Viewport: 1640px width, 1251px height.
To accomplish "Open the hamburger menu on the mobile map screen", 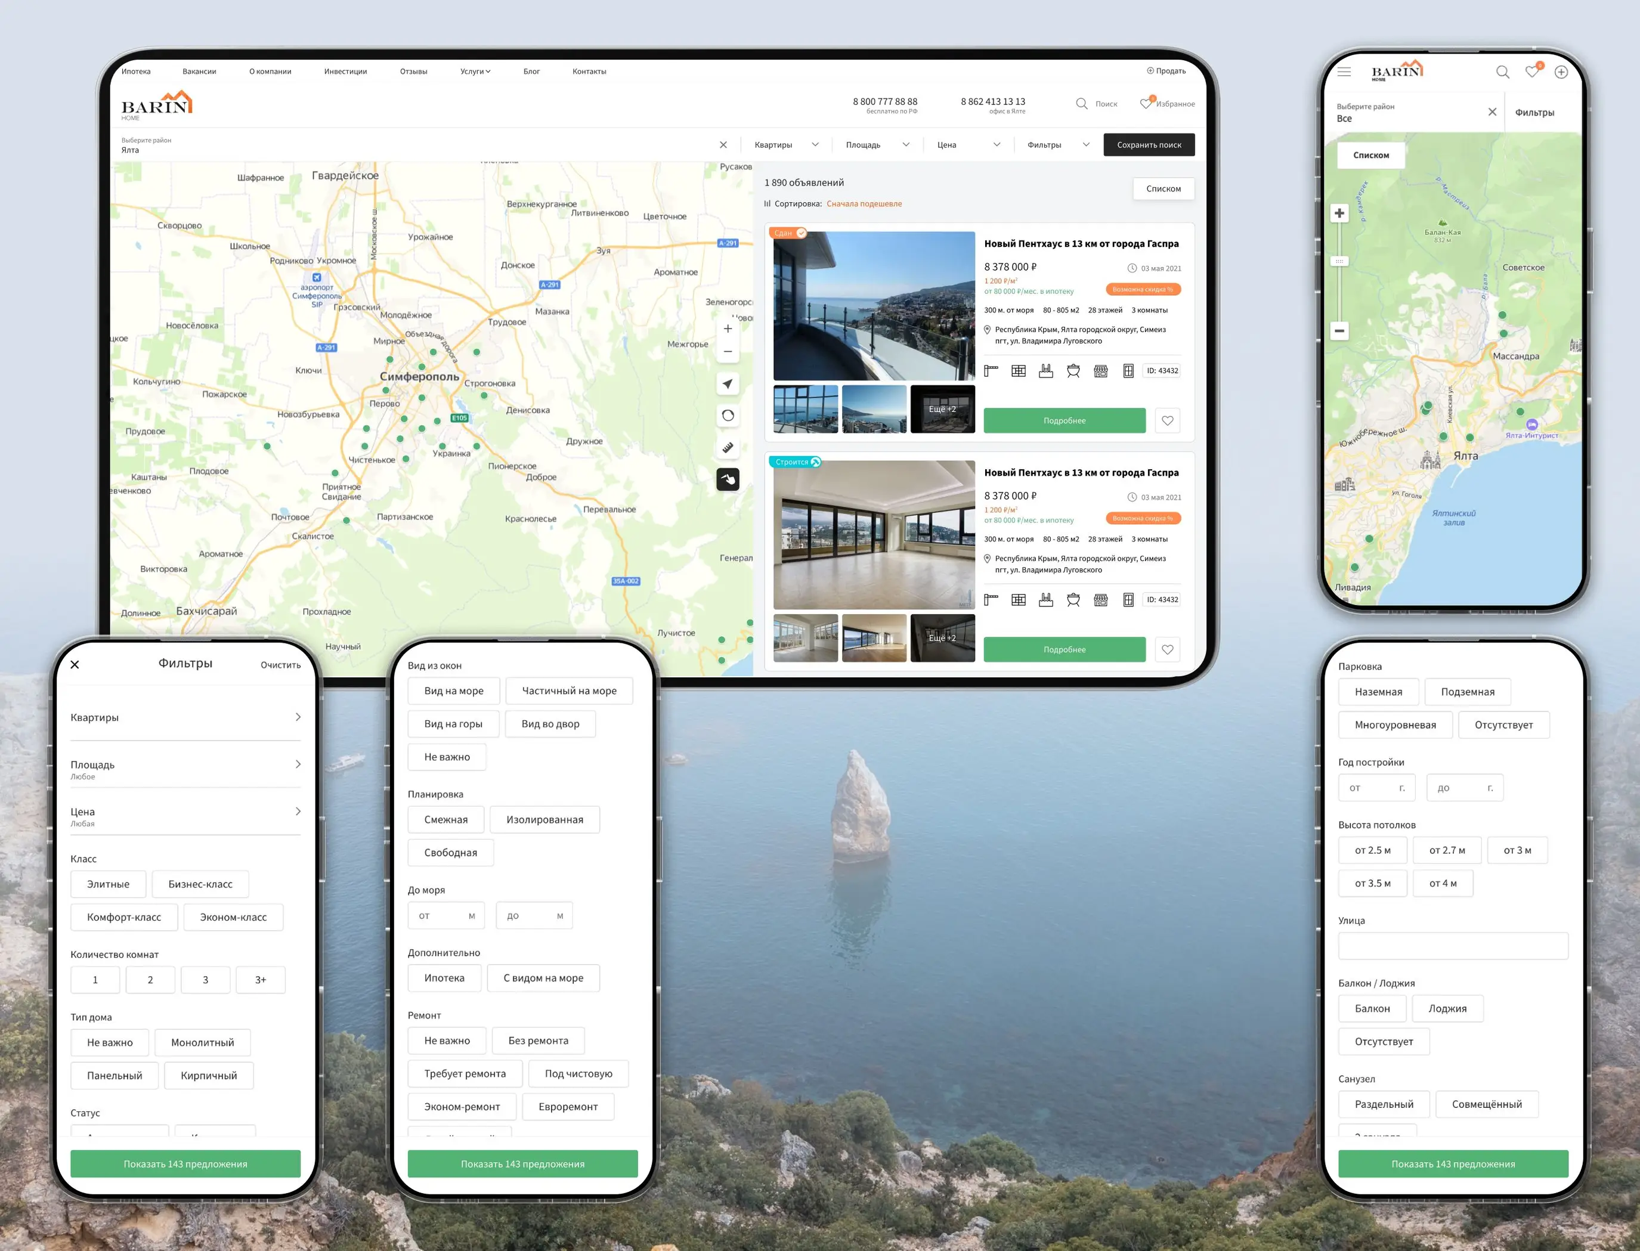I will click(1344, 72).
